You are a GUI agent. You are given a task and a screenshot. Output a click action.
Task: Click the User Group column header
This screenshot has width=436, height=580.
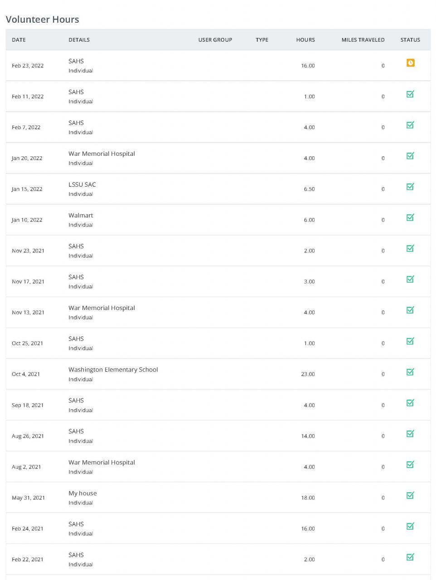point(215,40)
